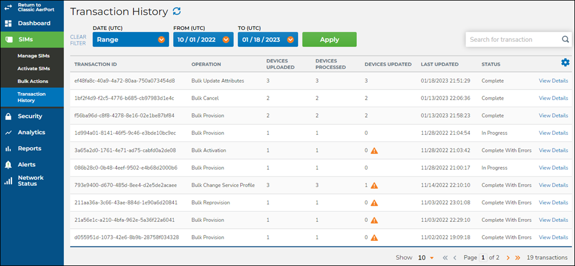Image resolution: width=575 pixels, height=266 pixels.
Task: Go to the next page arrow
Action: [x=508, y=257]
